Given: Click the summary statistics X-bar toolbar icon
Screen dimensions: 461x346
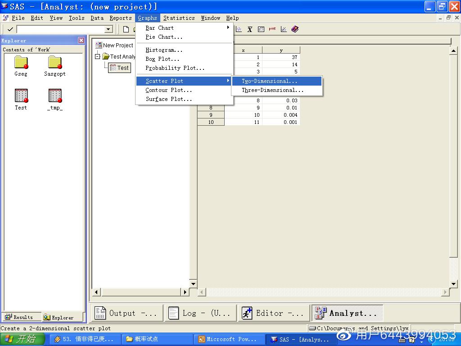Looking at the screenshot, I should [x=250, y=29].
